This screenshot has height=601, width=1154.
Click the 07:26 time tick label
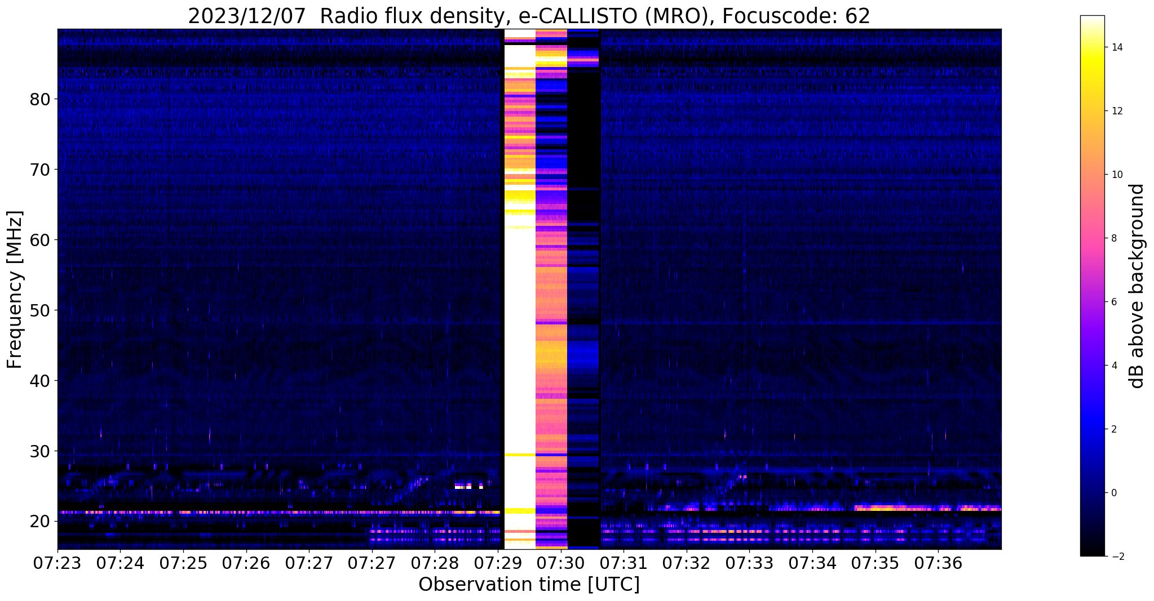coord(246,563)
